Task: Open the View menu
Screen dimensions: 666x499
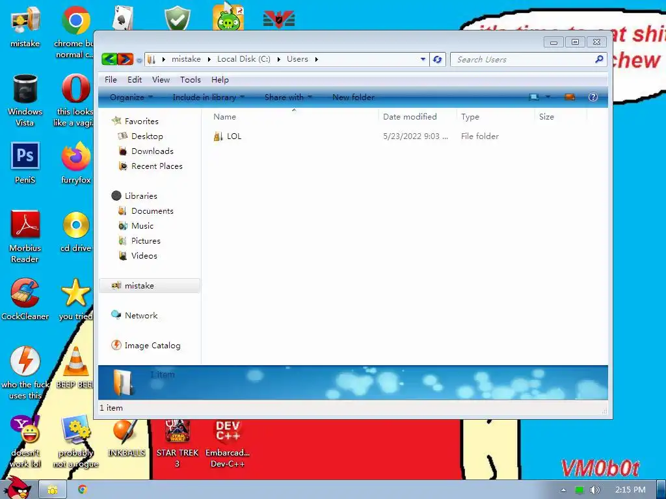Action: pos(161,79)
